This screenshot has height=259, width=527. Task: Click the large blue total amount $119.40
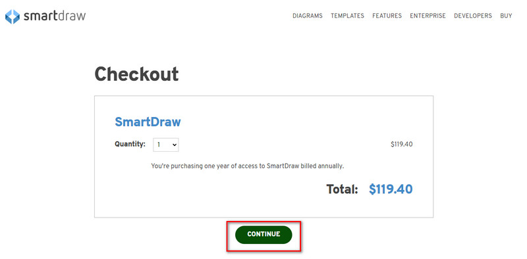pos(391,189)
